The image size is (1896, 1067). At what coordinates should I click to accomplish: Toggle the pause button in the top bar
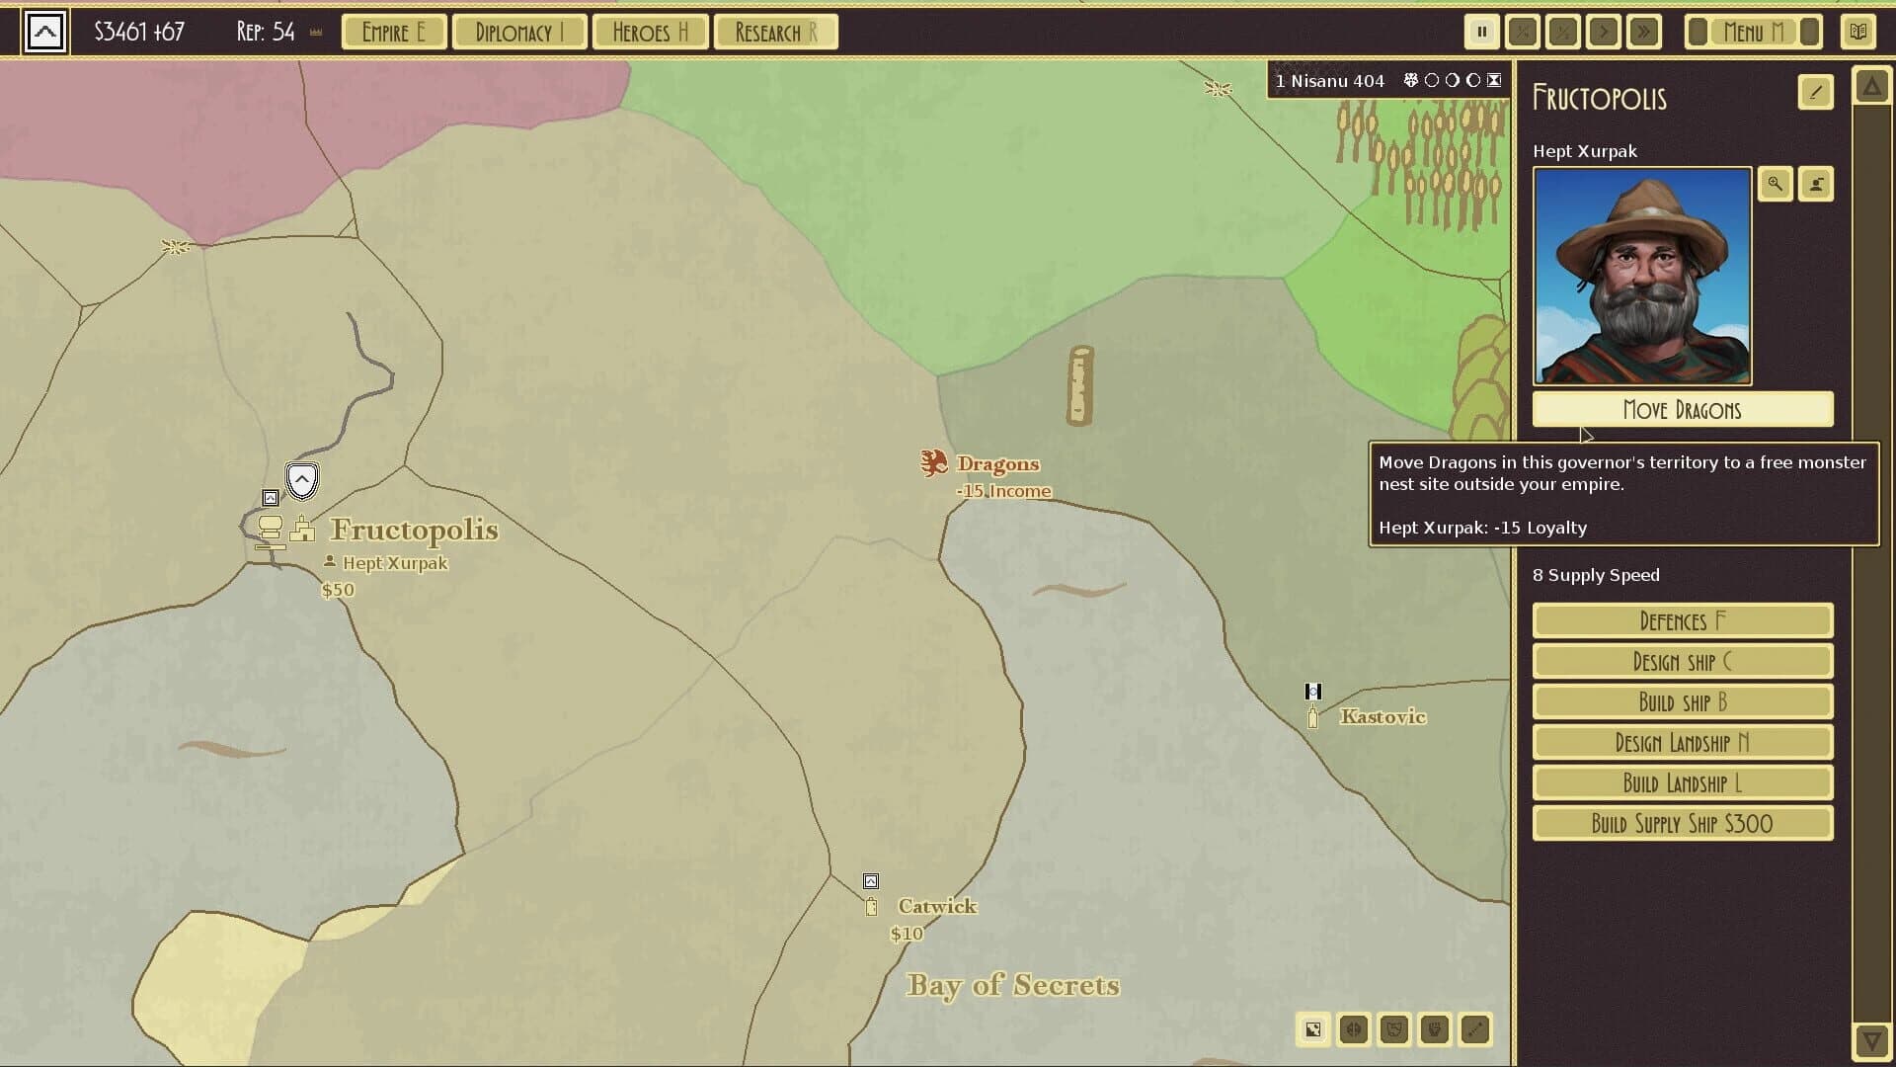click(1482, 31)
